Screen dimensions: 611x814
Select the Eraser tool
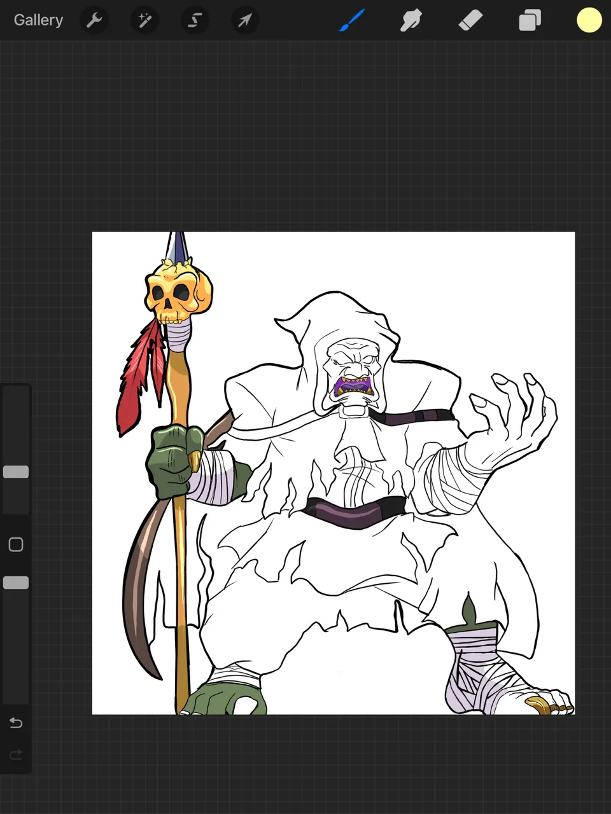click(470, 20)
